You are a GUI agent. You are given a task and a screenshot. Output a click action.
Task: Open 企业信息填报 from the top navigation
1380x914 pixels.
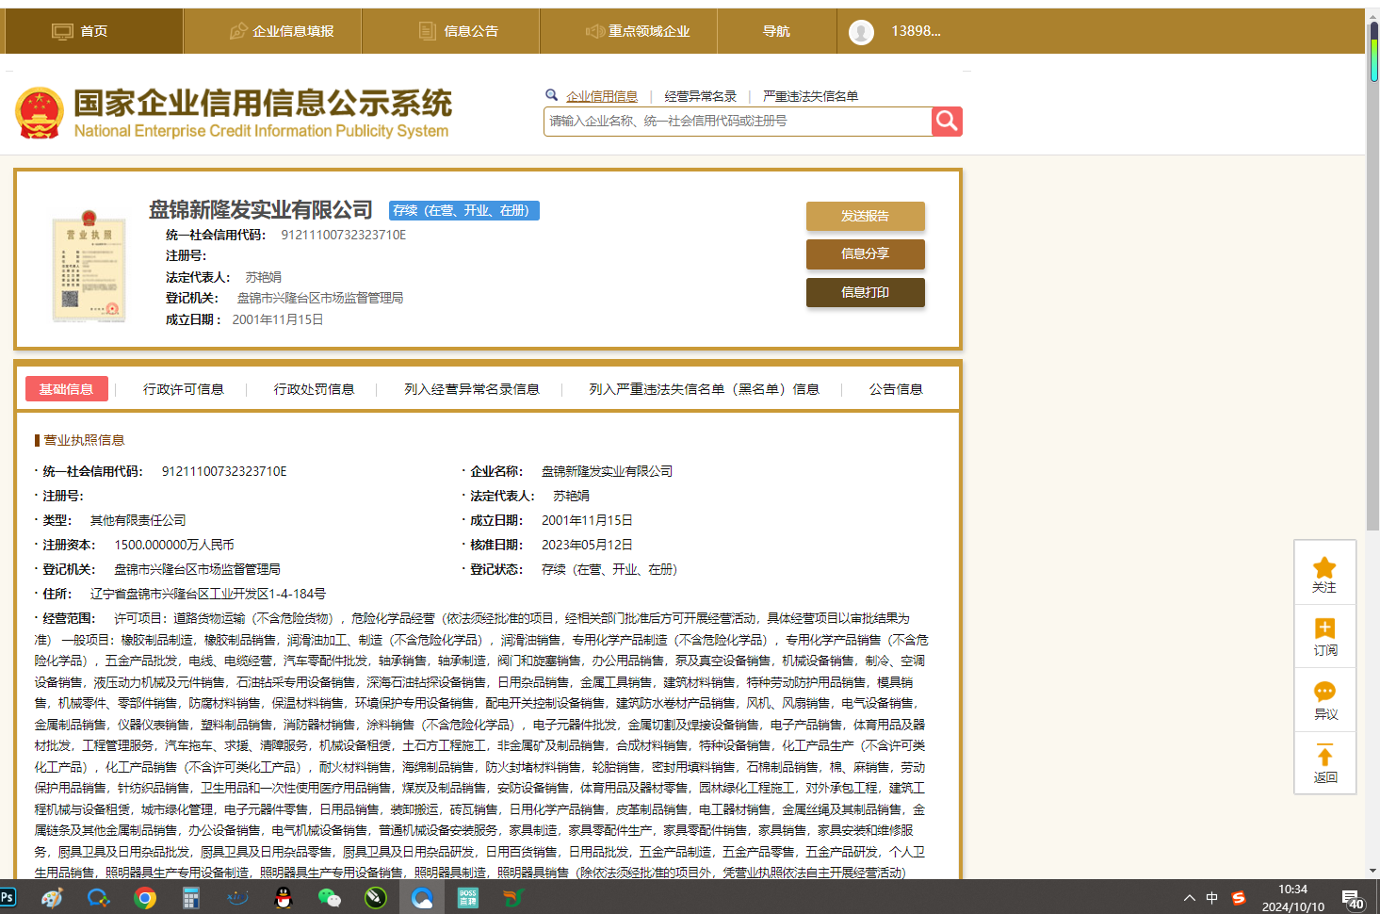pyautogui.click(x=282, y=31)
